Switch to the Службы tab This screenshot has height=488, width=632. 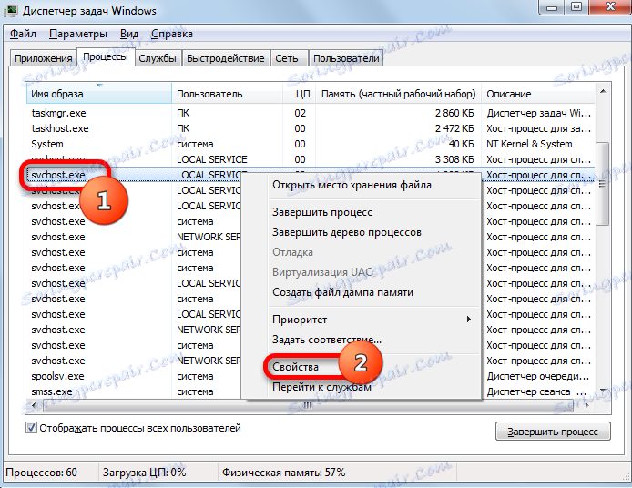158,58
